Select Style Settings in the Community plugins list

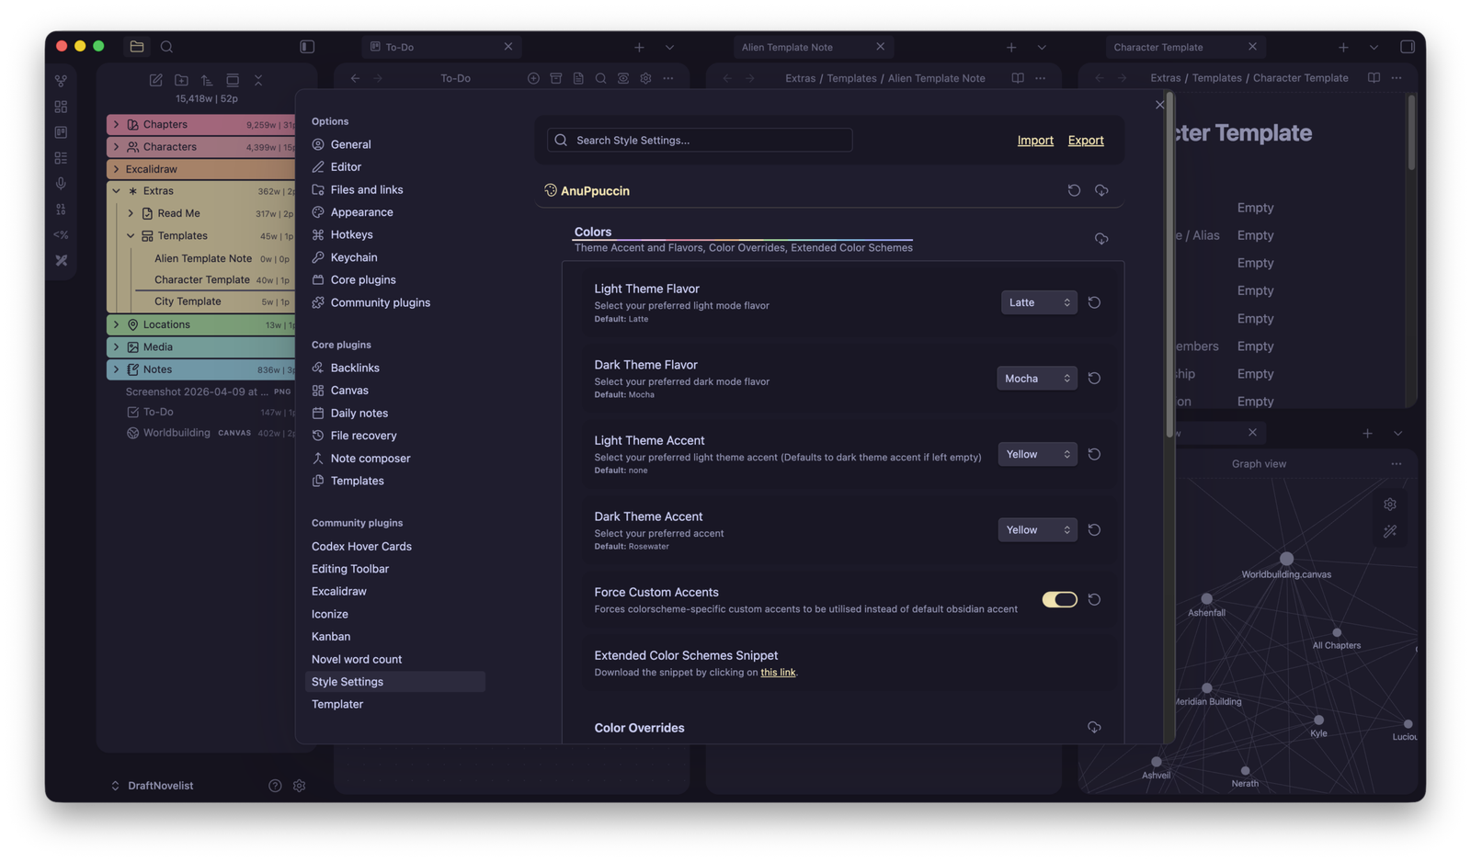pyautogui.click(x=348, y=681)
